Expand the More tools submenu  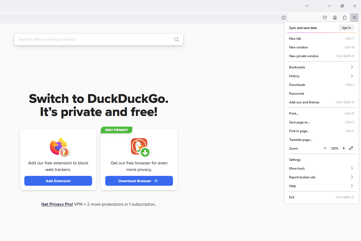[x=321, y=169]
